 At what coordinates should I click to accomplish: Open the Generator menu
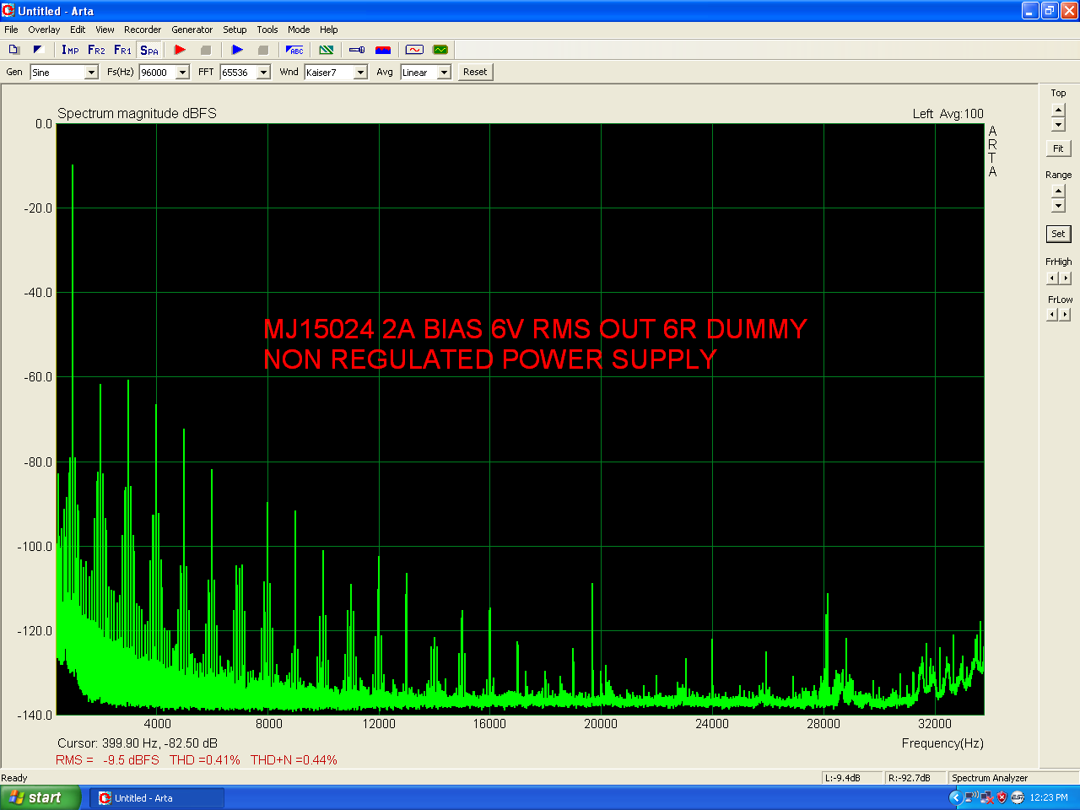point(192,30)
